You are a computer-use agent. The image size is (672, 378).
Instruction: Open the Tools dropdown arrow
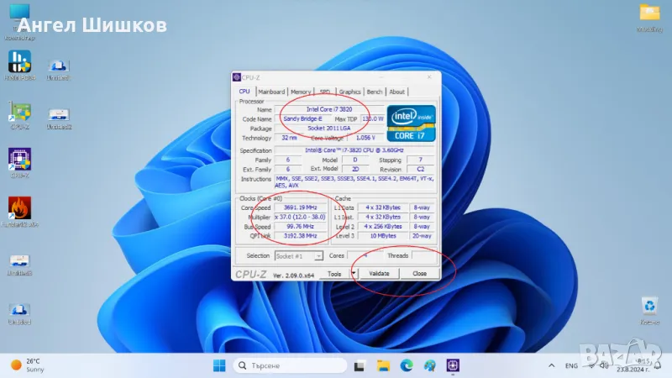[354, 274]
